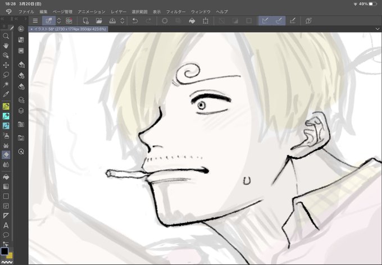Select the Lasso selection tool
This screenshot has height=265, width=382.
(x=6, y=75)
